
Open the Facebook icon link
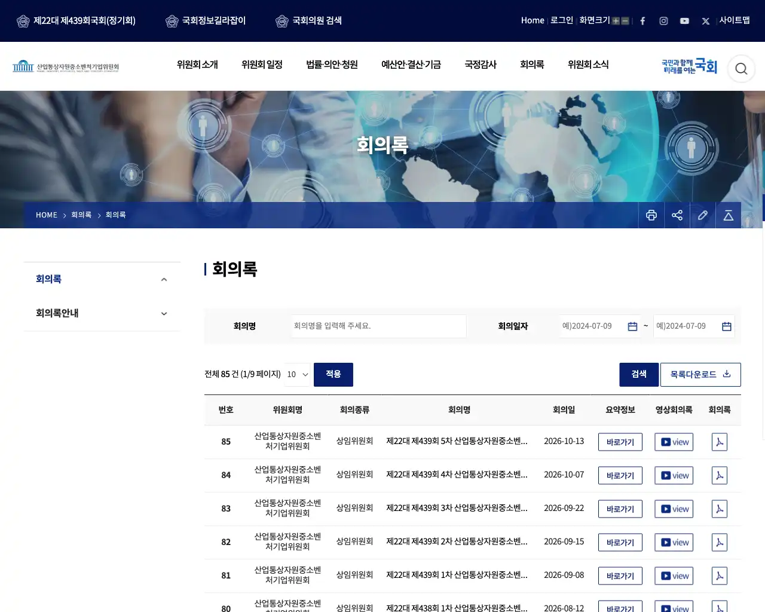(642, 21)
